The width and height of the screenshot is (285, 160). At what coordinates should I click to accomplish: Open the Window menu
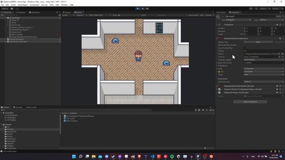[x=64, y=5]
